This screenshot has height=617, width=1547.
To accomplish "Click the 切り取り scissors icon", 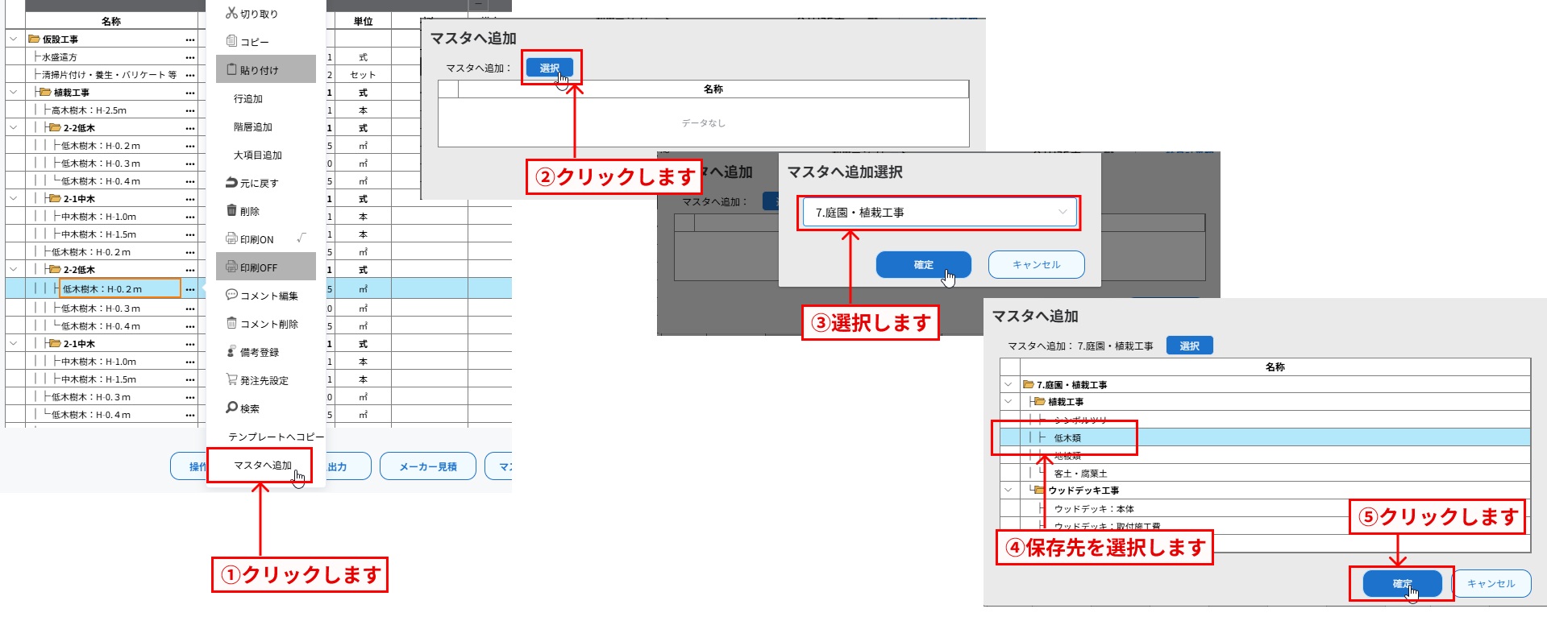I will [231, 13].
